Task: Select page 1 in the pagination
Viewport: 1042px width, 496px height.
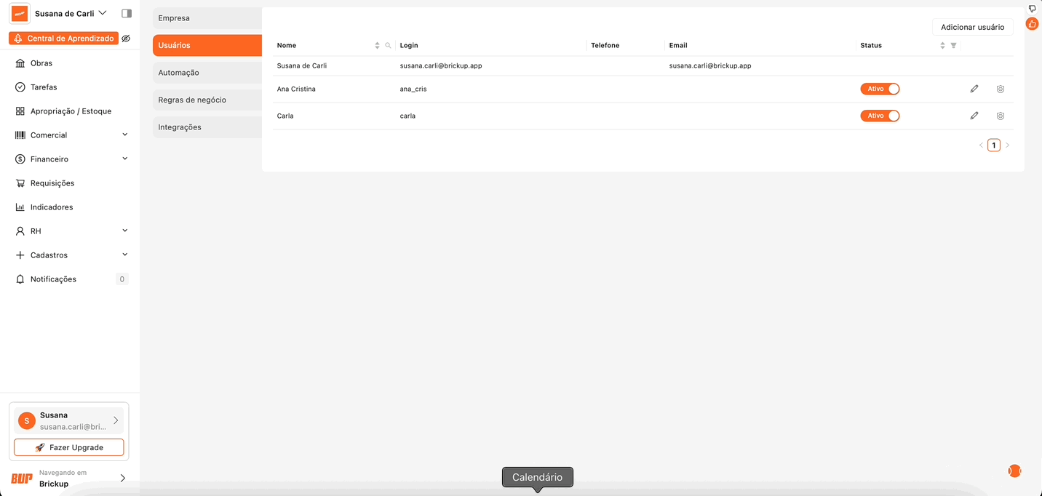Action: [x=993, y=145]
